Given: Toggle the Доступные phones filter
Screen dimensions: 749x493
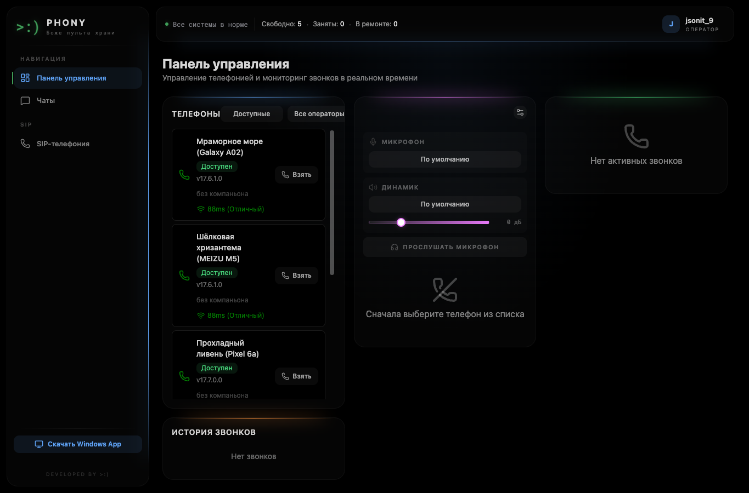Looking at the screenshot, I should pos(252,114).
